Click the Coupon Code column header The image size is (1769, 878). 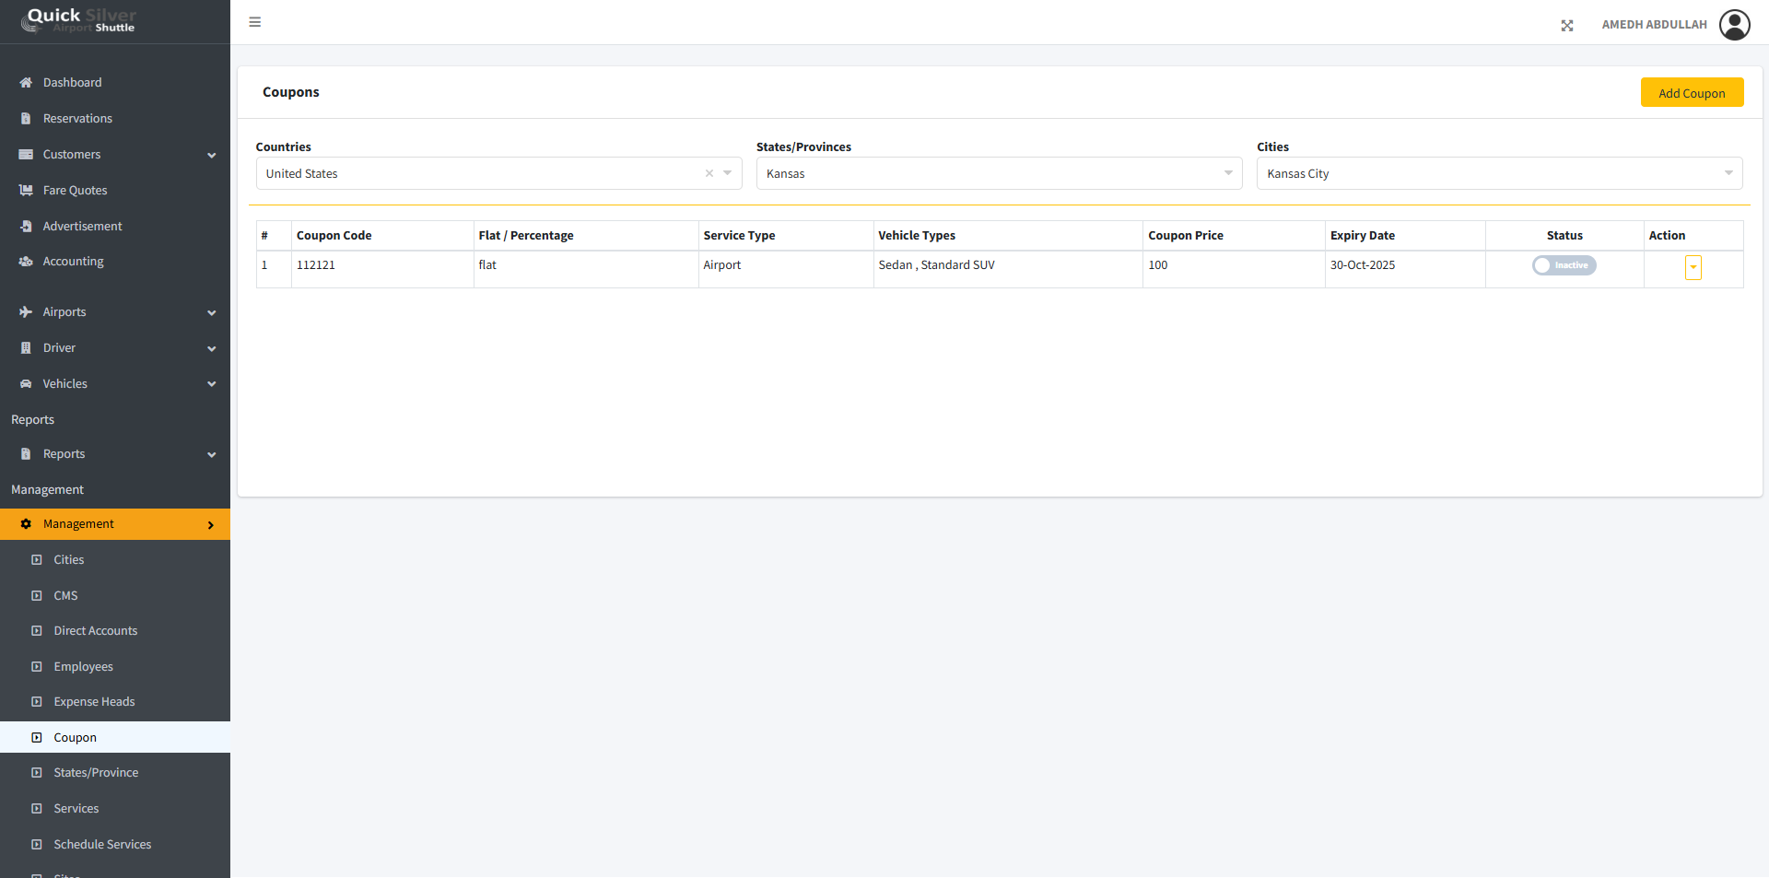(334, 236)
